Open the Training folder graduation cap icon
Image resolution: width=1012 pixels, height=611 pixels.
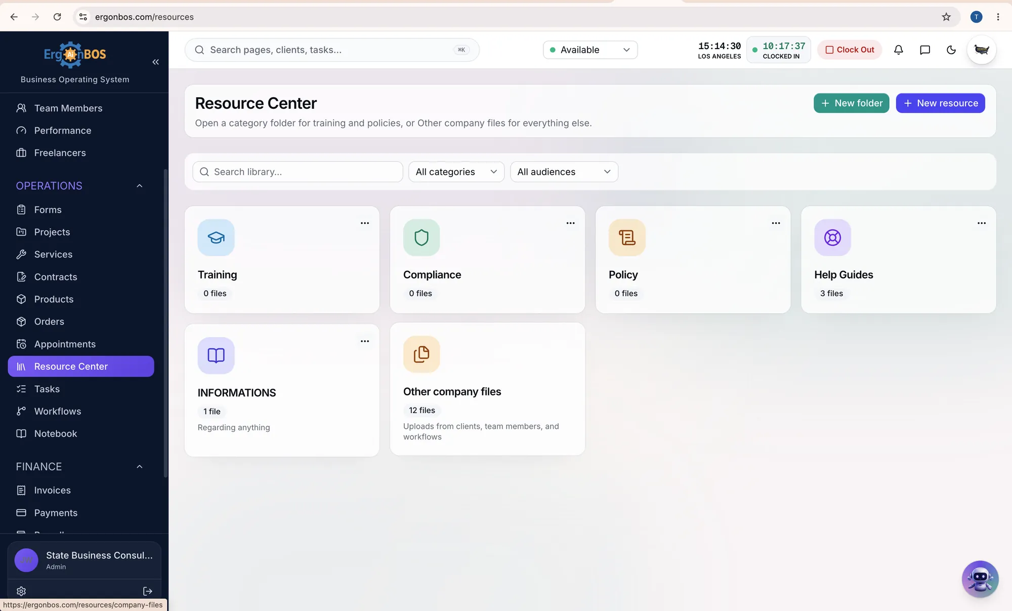point(216,237)
